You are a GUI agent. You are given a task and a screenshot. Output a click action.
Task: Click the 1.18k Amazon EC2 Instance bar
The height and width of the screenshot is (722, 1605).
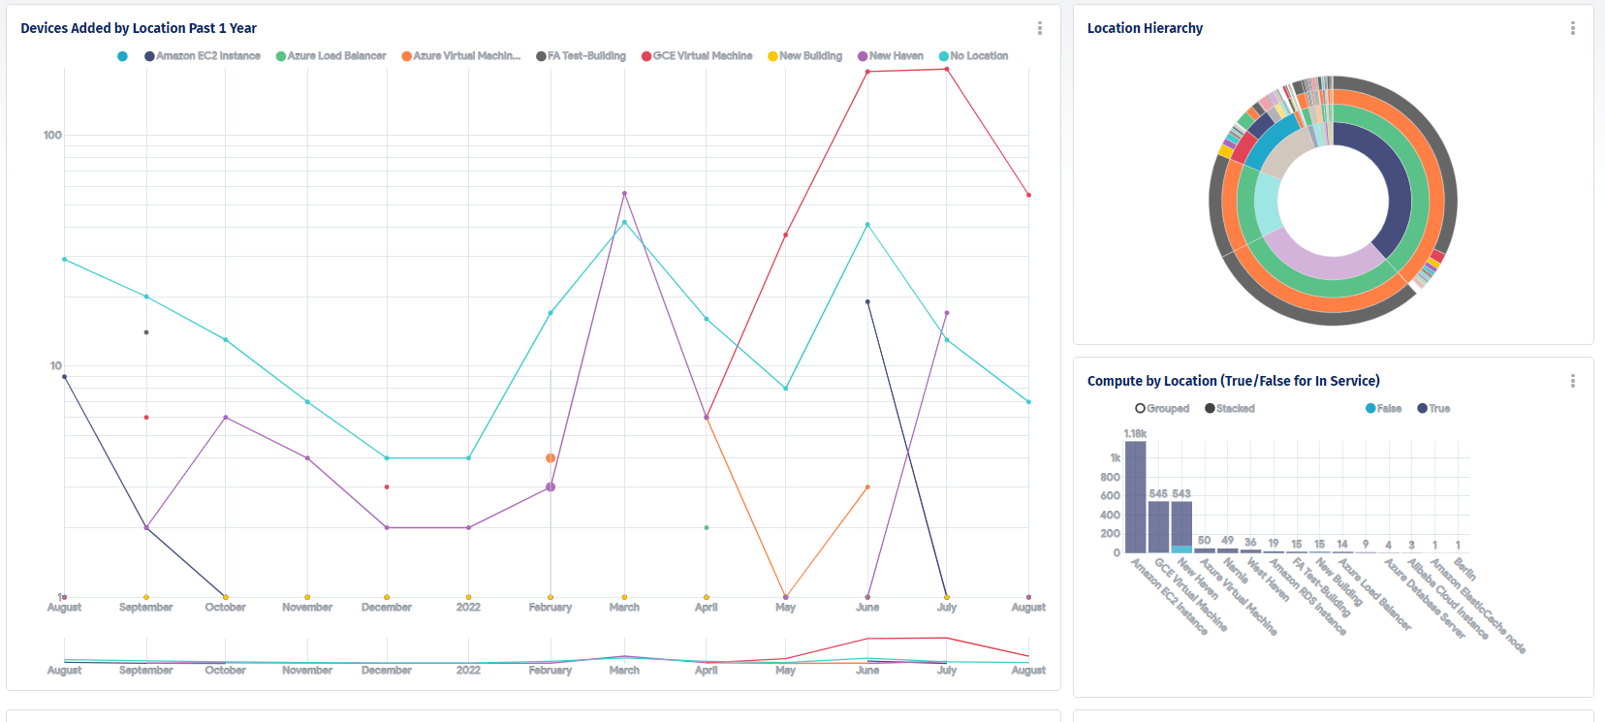pos(1135,496)
